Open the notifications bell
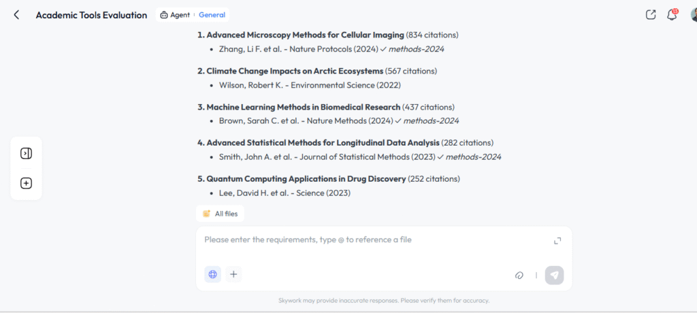Image resolution: width=697 pixels, height=313 pixels. [672, 15]
